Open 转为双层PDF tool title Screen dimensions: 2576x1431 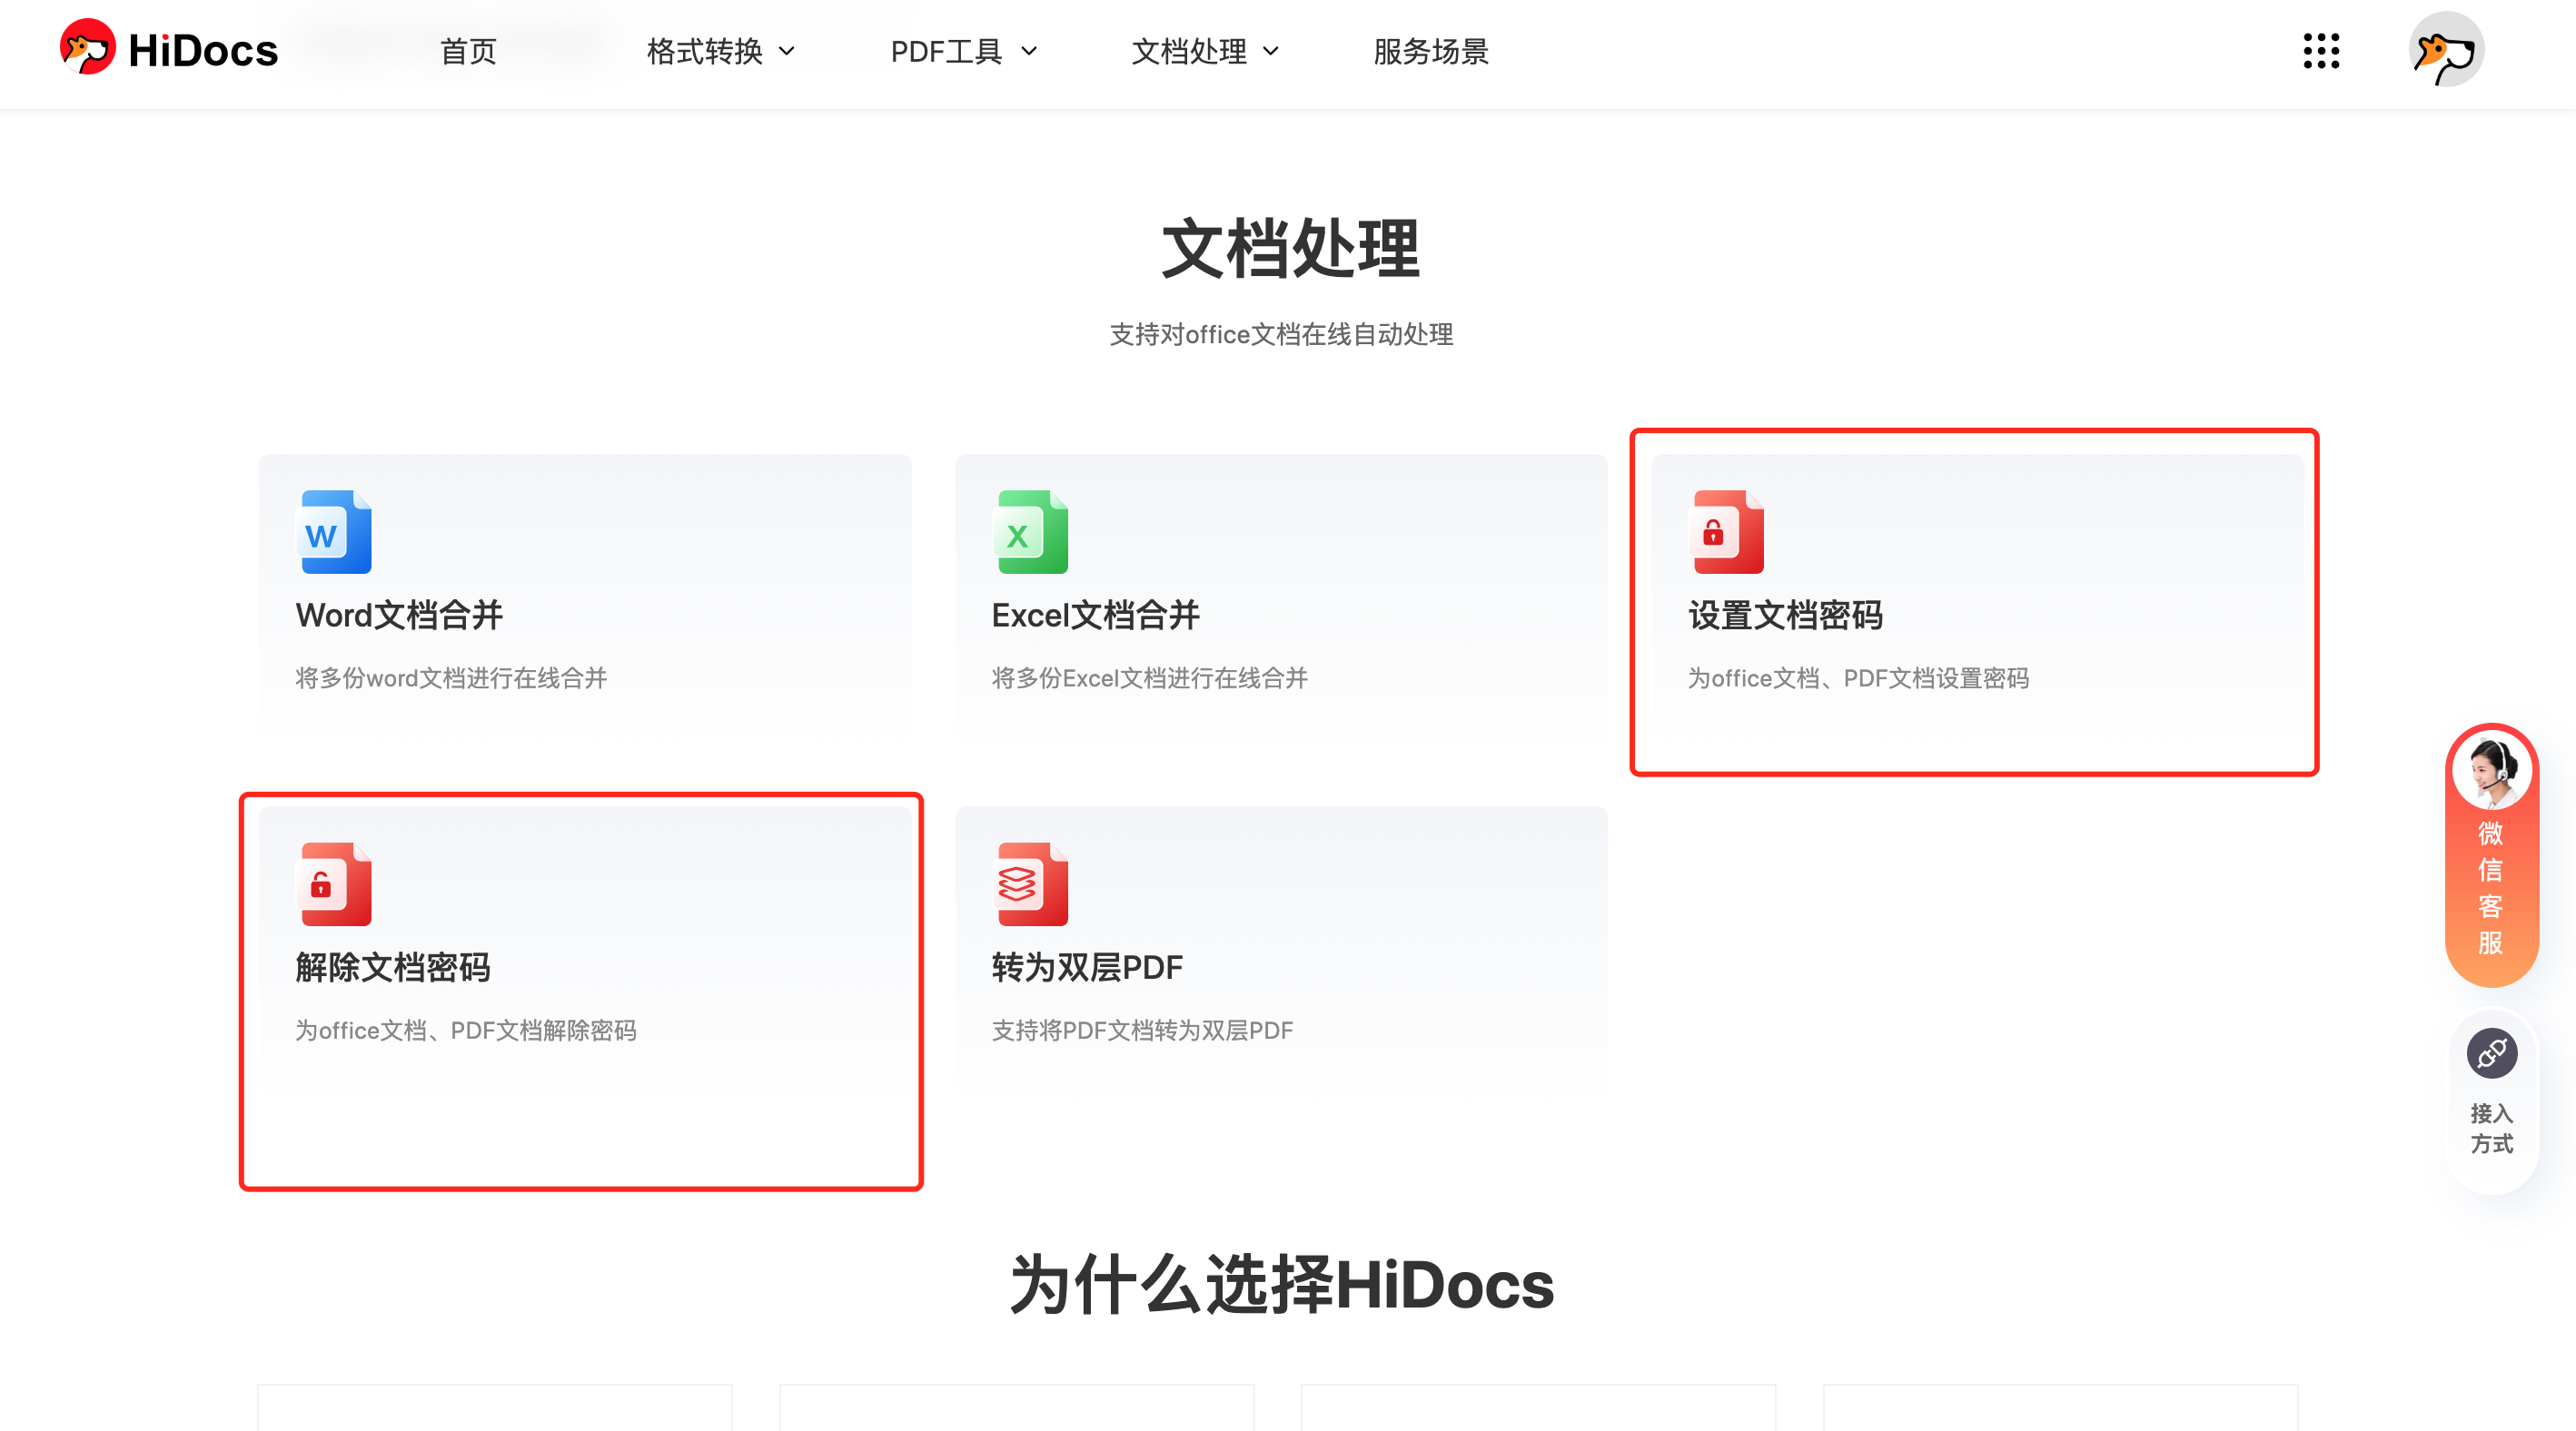pos(1087,967)
